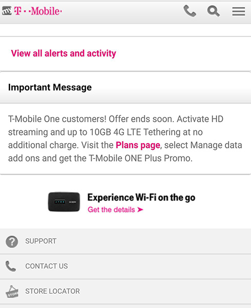Click the Contact Us phone icon
The height and width of the screenshot is (308, 251).
click(x=11, y=266)
